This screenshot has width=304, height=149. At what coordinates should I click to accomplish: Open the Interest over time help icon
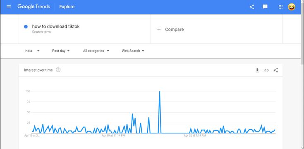tap(58, 70)
